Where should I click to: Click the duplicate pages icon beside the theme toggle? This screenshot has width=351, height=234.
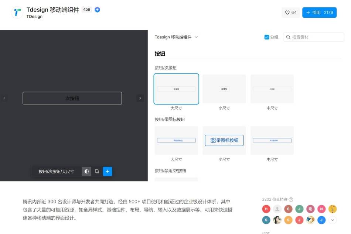97,171
